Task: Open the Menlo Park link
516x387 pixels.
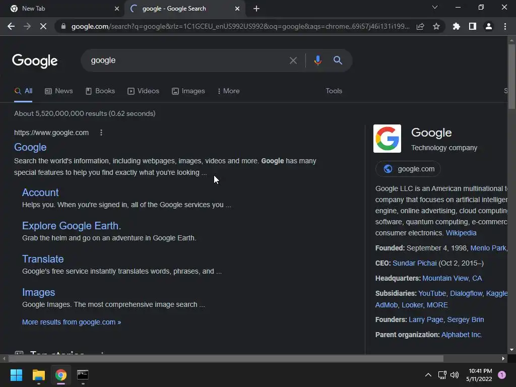Action: pos(488,248)
